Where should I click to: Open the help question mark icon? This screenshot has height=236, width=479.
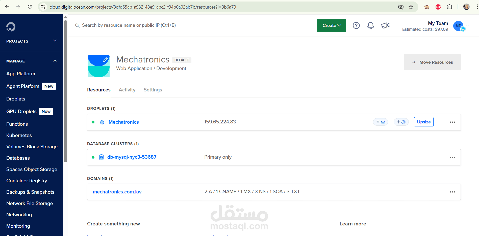pyautogui.click(x=356, y=25)
